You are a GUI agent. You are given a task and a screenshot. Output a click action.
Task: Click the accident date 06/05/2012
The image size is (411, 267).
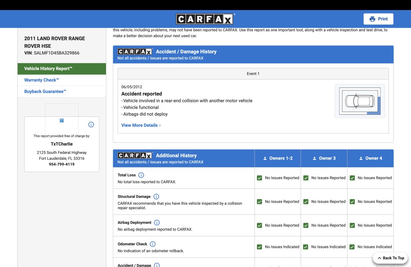click(132, 87)
